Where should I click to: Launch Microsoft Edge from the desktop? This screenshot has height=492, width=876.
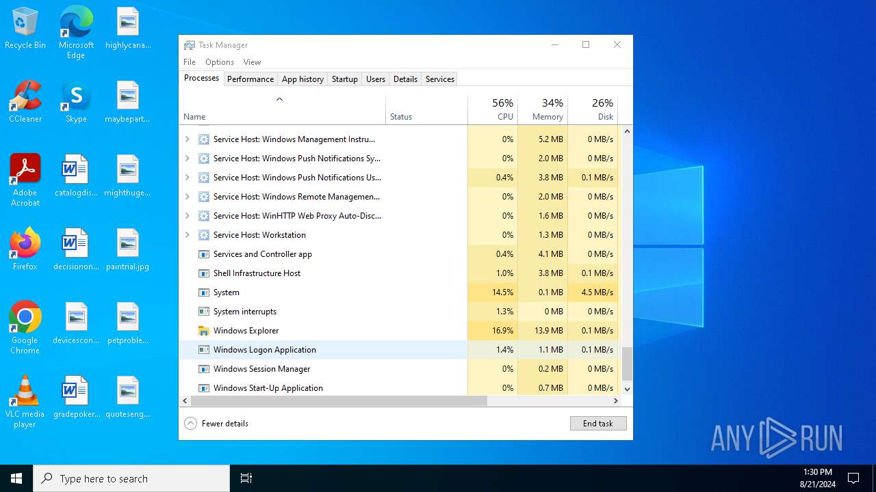pyautogui.click(x=76, y=32)
